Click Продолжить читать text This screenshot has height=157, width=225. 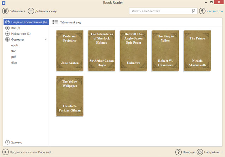pyautogui.click(x=23, y=152)
